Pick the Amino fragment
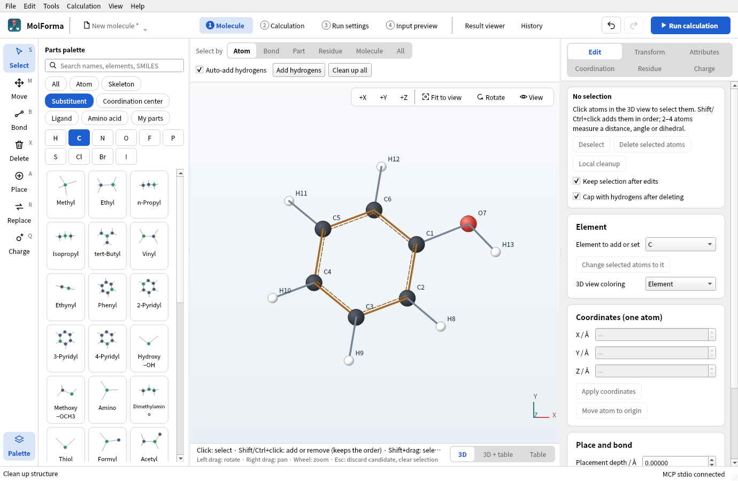Image resolution: width=738 pixels, height=481 pixels. [x=107, y=399]
